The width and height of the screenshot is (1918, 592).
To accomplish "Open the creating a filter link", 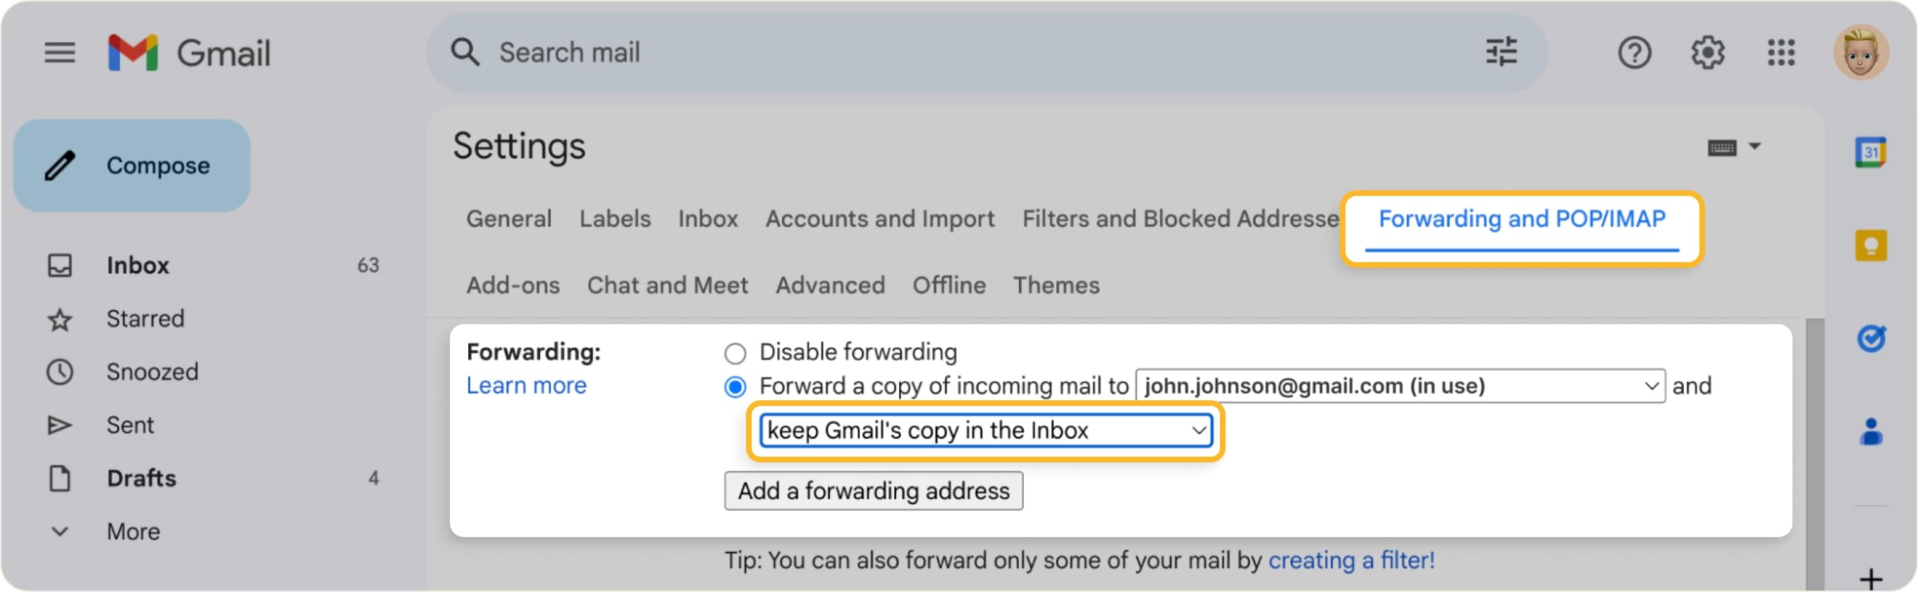I will (1351, 561).
